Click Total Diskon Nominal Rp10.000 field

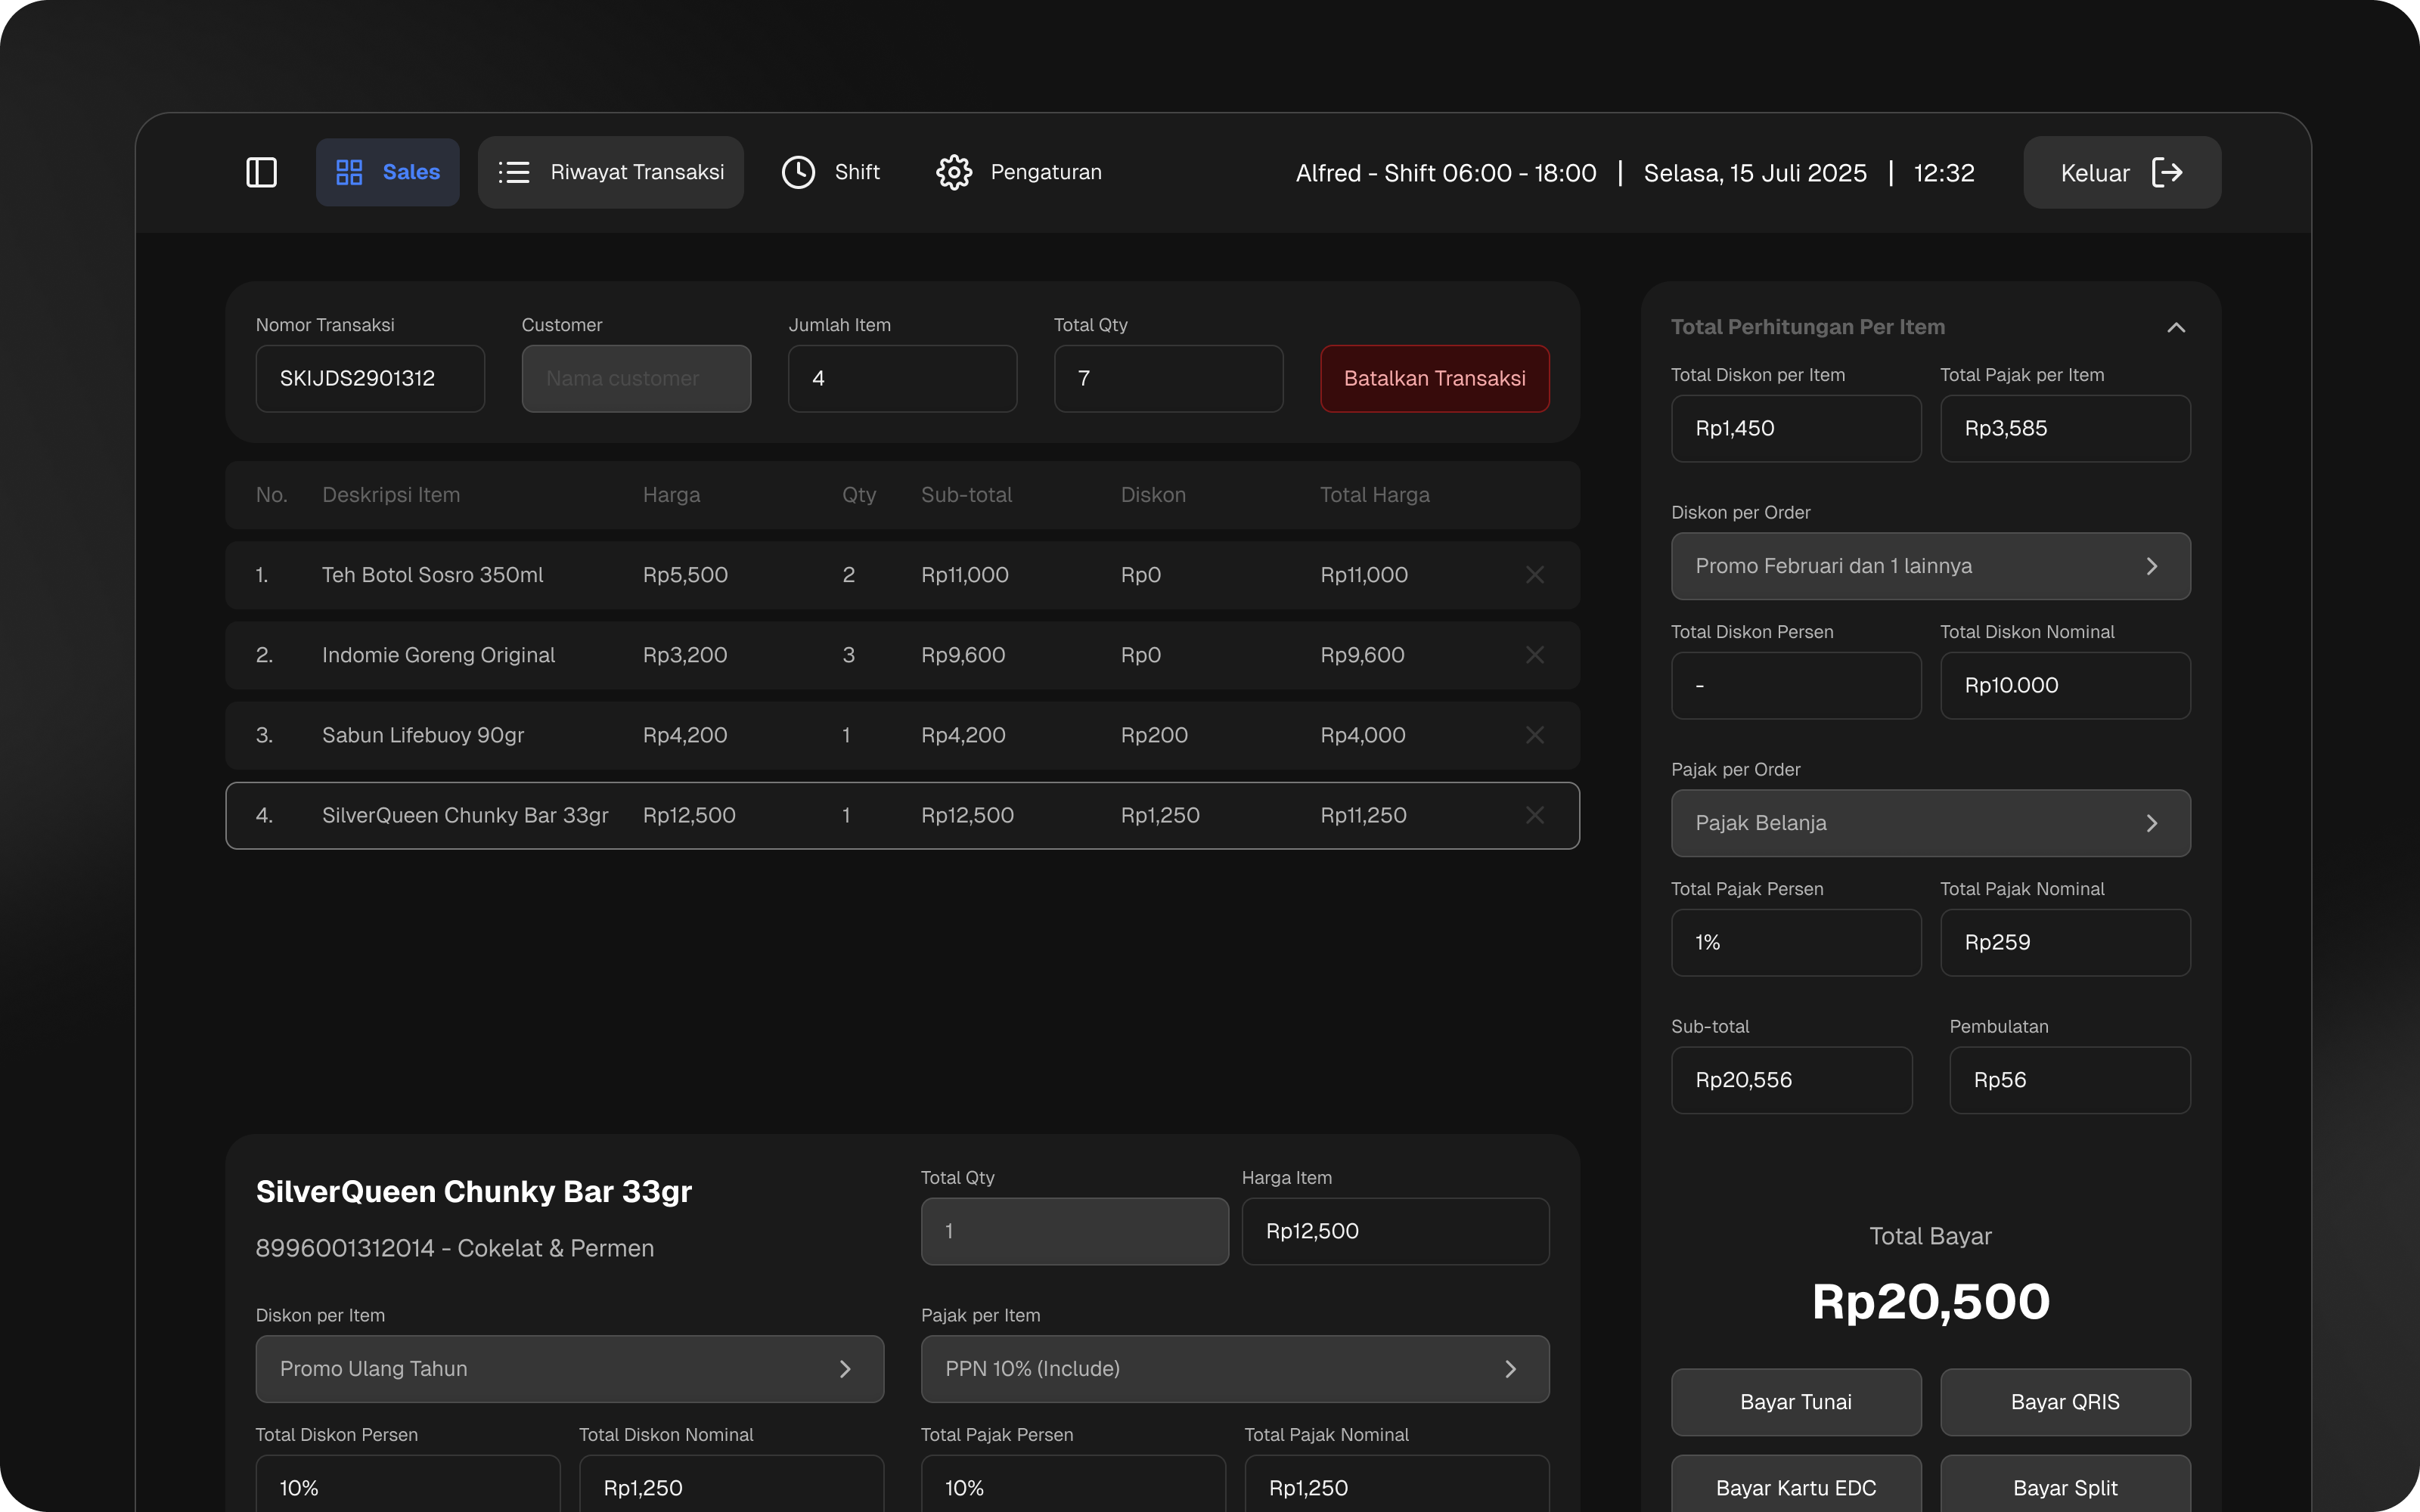tap(2065, 685)
